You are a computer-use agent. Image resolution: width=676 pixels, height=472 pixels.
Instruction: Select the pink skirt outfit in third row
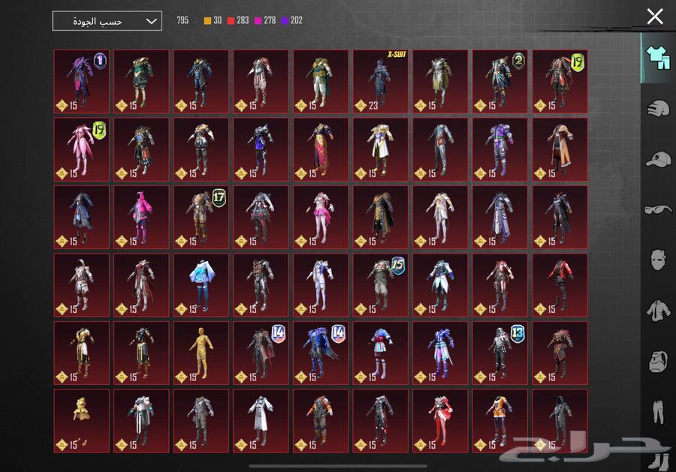[x=321, y=217]
